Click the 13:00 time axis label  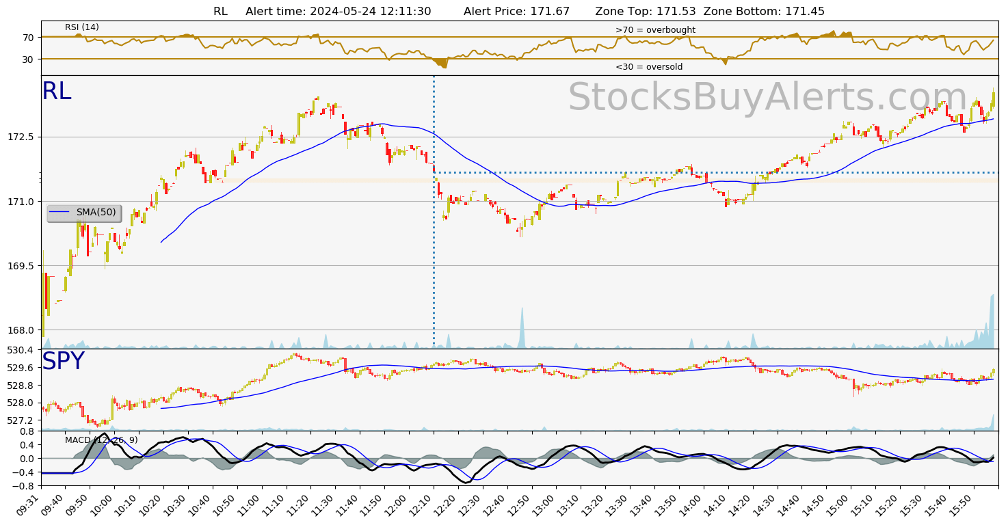pyautogui.click(x=544, y=507)
